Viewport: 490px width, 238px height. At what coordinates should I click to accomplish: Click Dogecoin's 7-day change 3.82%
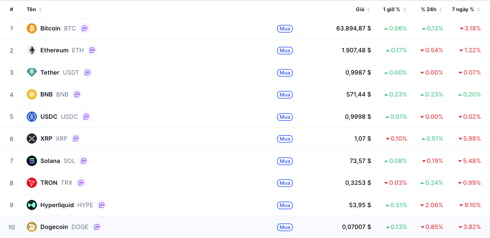coord(470,227)
